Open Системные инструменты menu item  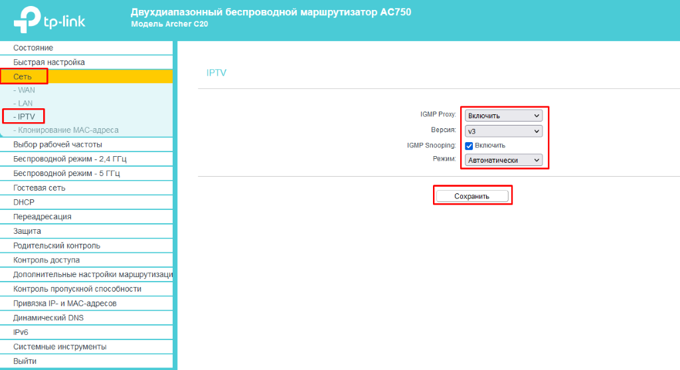pos(86,347)
